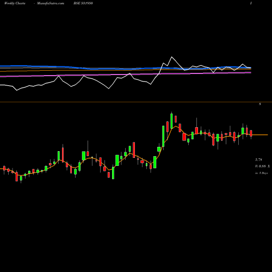Click the 'V: 0.88 X' volume text
272x272 pixels.
262,166
